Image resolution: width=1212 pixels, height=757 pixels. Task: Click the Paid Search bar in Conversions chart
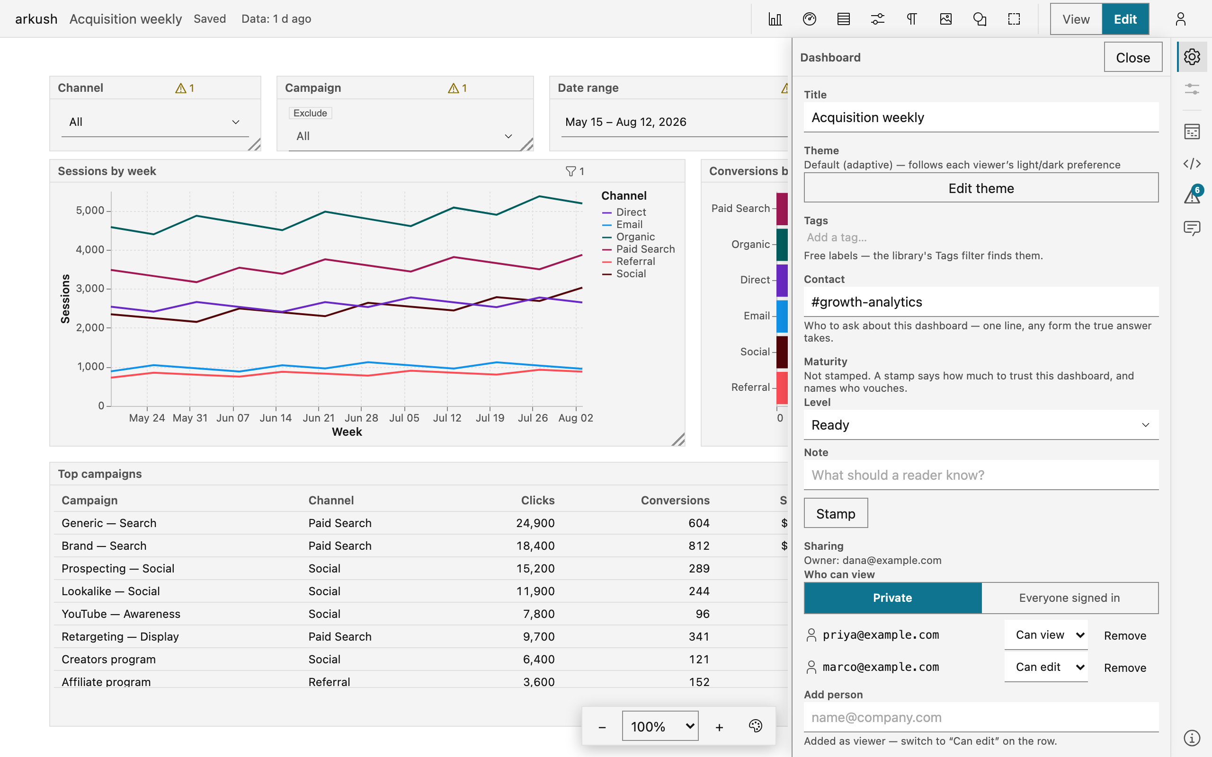click(x=782, y=209)
